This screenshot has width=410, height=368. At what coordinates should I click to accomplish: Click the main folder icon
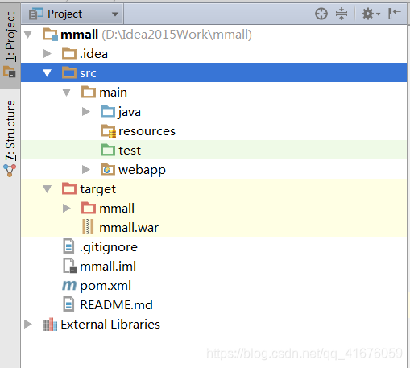click(x=89, y=92)
